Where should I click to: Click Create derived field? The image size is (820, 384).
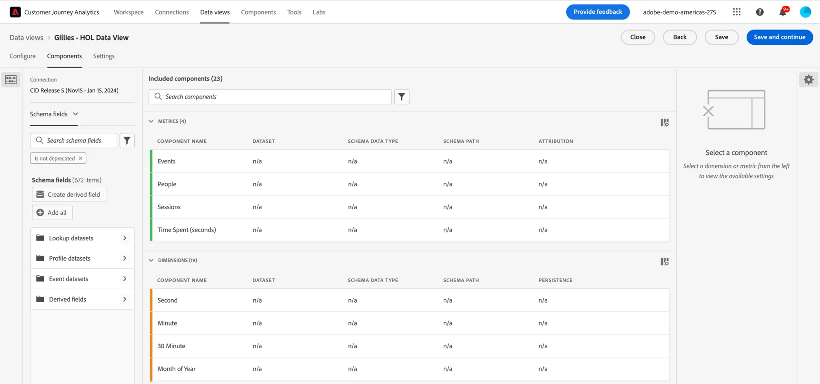(x=69, y=194)
